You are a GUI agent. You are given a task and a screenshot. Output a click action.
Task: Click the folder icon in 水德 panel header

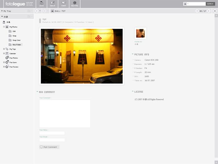[29, 17]
